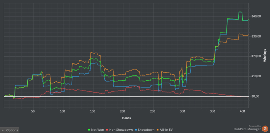
Task: Click the €10,00 axis label
Action: coord(256,76)
